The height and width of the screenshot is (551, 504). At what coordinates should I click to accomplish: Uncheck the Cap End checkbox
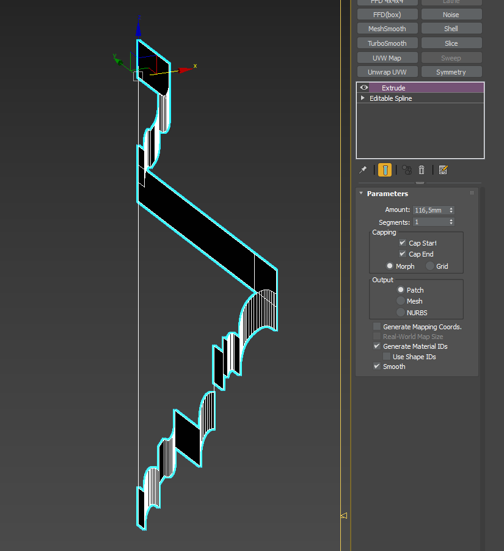pos(403,254)
